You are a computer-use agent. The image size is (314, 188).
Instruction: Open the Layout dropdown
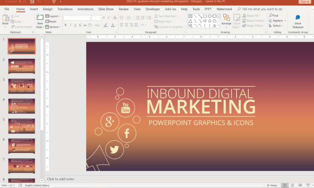53,16
